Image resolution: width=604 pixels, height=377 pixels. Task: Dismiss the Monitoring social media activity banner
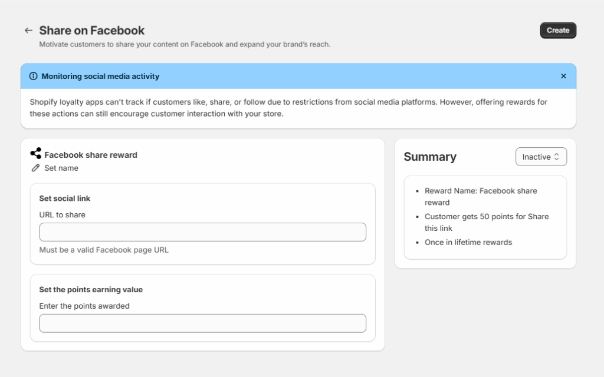point(563,76)
